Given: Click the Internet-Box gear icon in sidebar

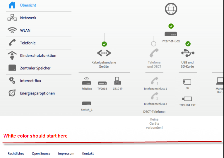Looking at the screenshot, I should click(12, 80).
